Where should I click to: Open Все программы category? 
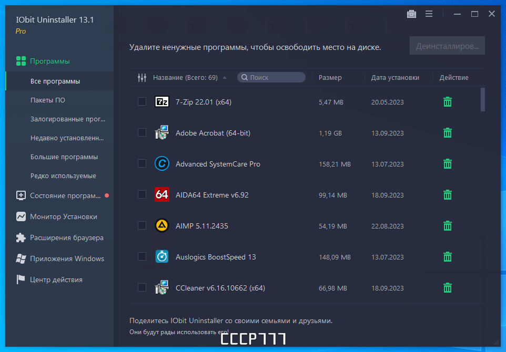coord(60,81)
